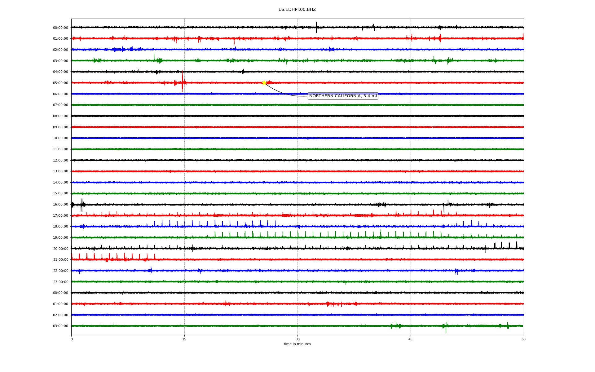Image resolution: width=595 pixels, height=372 pixels.
Task: Click the x-axis tick label 15
Action: [x=184, y=339]
